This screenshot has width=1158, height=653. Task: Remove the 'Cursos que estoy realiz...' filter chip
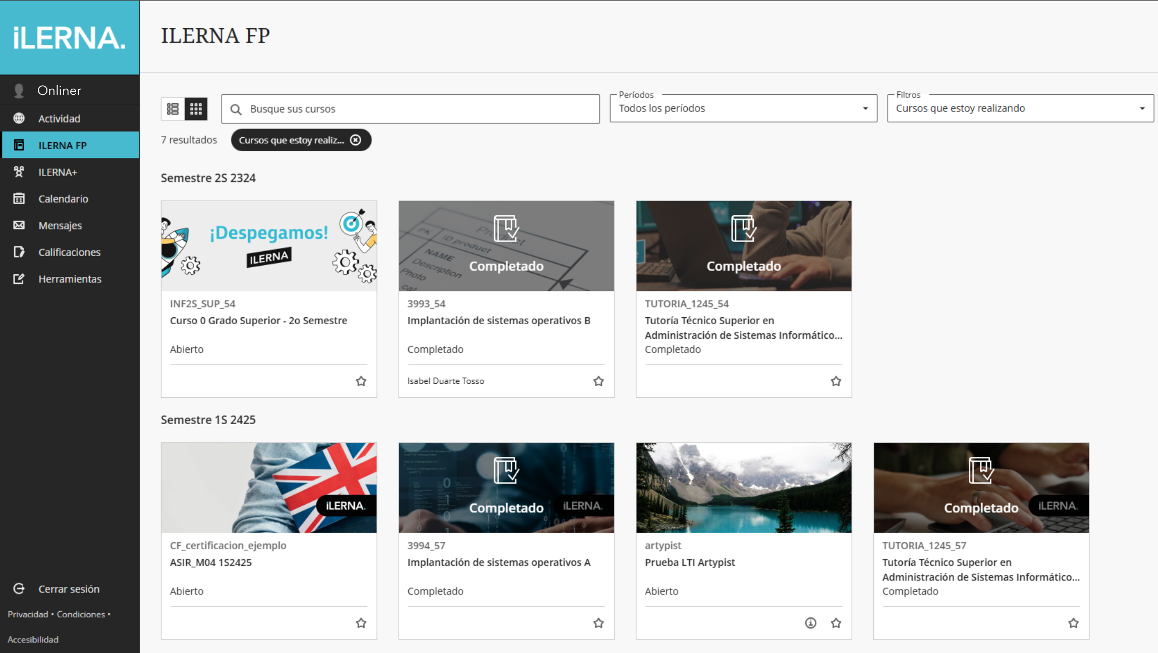click(356, 140)
